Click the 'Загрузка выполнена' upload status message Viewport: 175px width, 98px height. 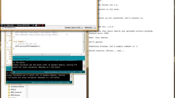tap(21, 59)
